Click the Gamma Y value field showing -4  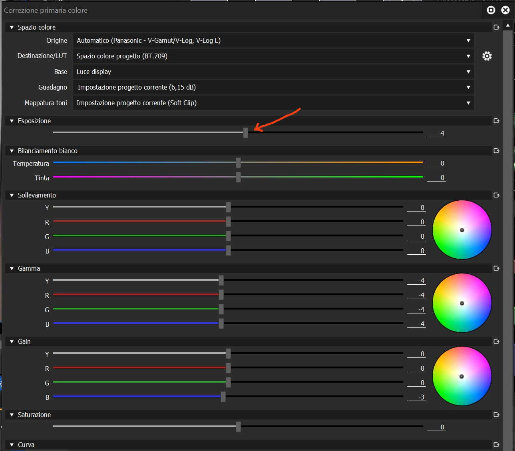pos(416,281)
